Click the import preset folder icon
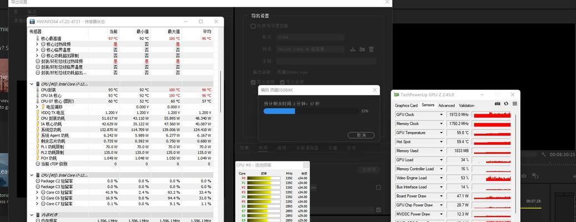The image size is (576, 222). click(362, 49)
